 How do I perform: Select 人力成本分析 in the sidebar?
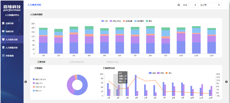[12, 39]
